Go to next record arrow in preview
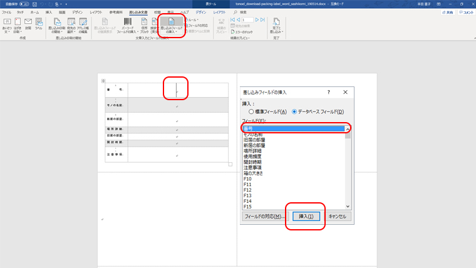The image size is (476, 268). coord(257,19)
